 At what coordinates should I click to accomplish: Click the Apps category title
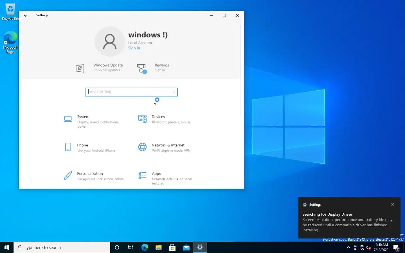(156, 174)
